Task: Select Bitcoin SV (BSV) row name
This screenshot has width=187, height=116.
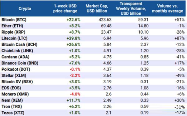Action: point(17,82)
